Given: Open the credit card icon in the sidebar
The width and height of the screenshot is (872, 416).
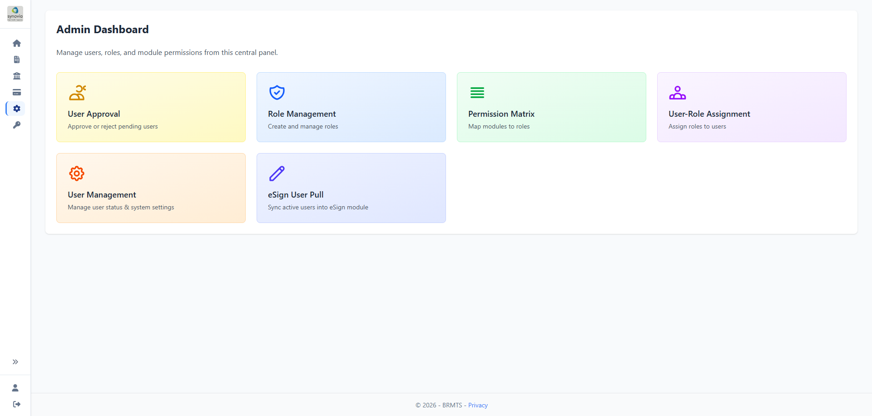Looking at the screenshot, I should coord(17,92).
